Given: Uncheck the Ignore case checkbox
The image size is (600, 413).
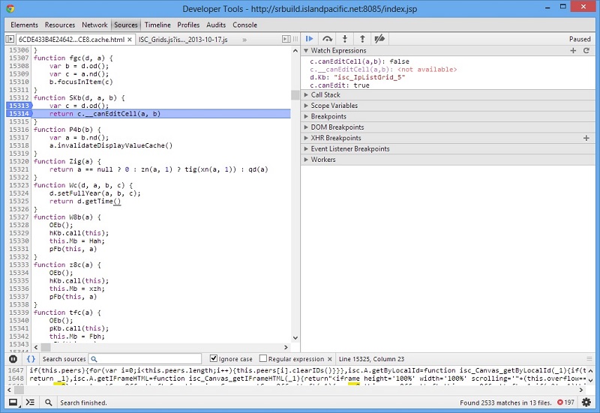Looking at the screenshot, I should pos(214,359).
